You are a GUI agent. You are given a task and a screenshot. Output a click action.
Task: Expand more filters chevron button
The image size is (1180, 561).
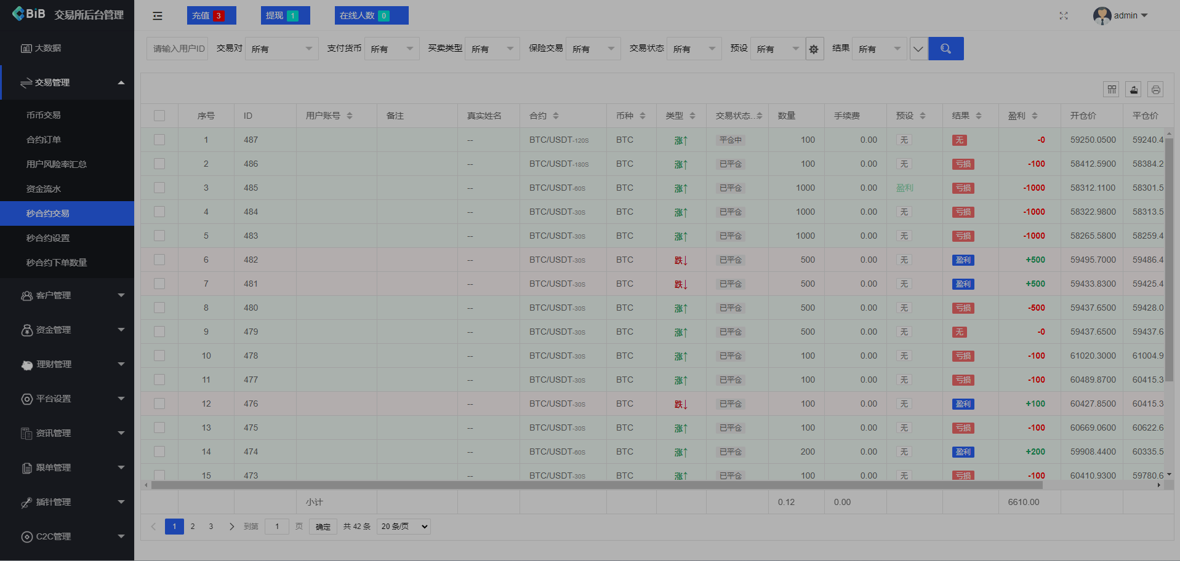918,49
